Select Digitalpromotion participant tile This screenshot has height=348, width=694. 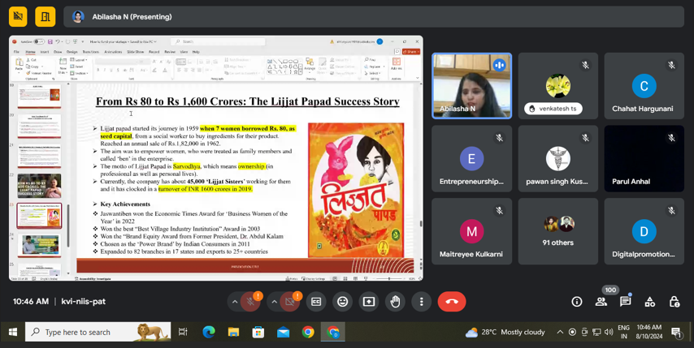point(644,231)
